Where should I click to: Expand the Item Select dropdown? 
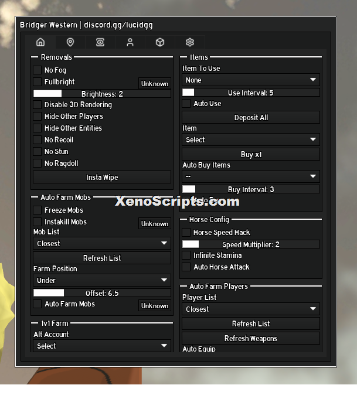tap(251, 139)
